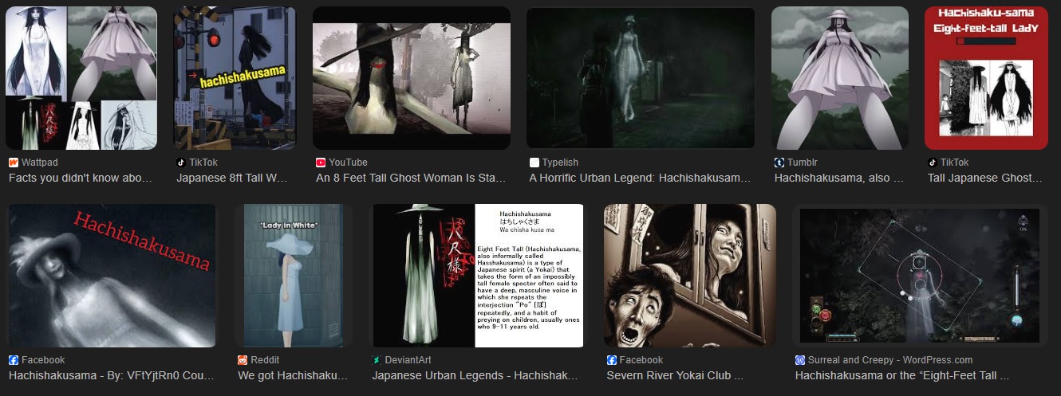Viewport: 1061px width, 396px height.
Task: Open the WordPress game screenshot thumbnail
Action: [x=920, y=276]
